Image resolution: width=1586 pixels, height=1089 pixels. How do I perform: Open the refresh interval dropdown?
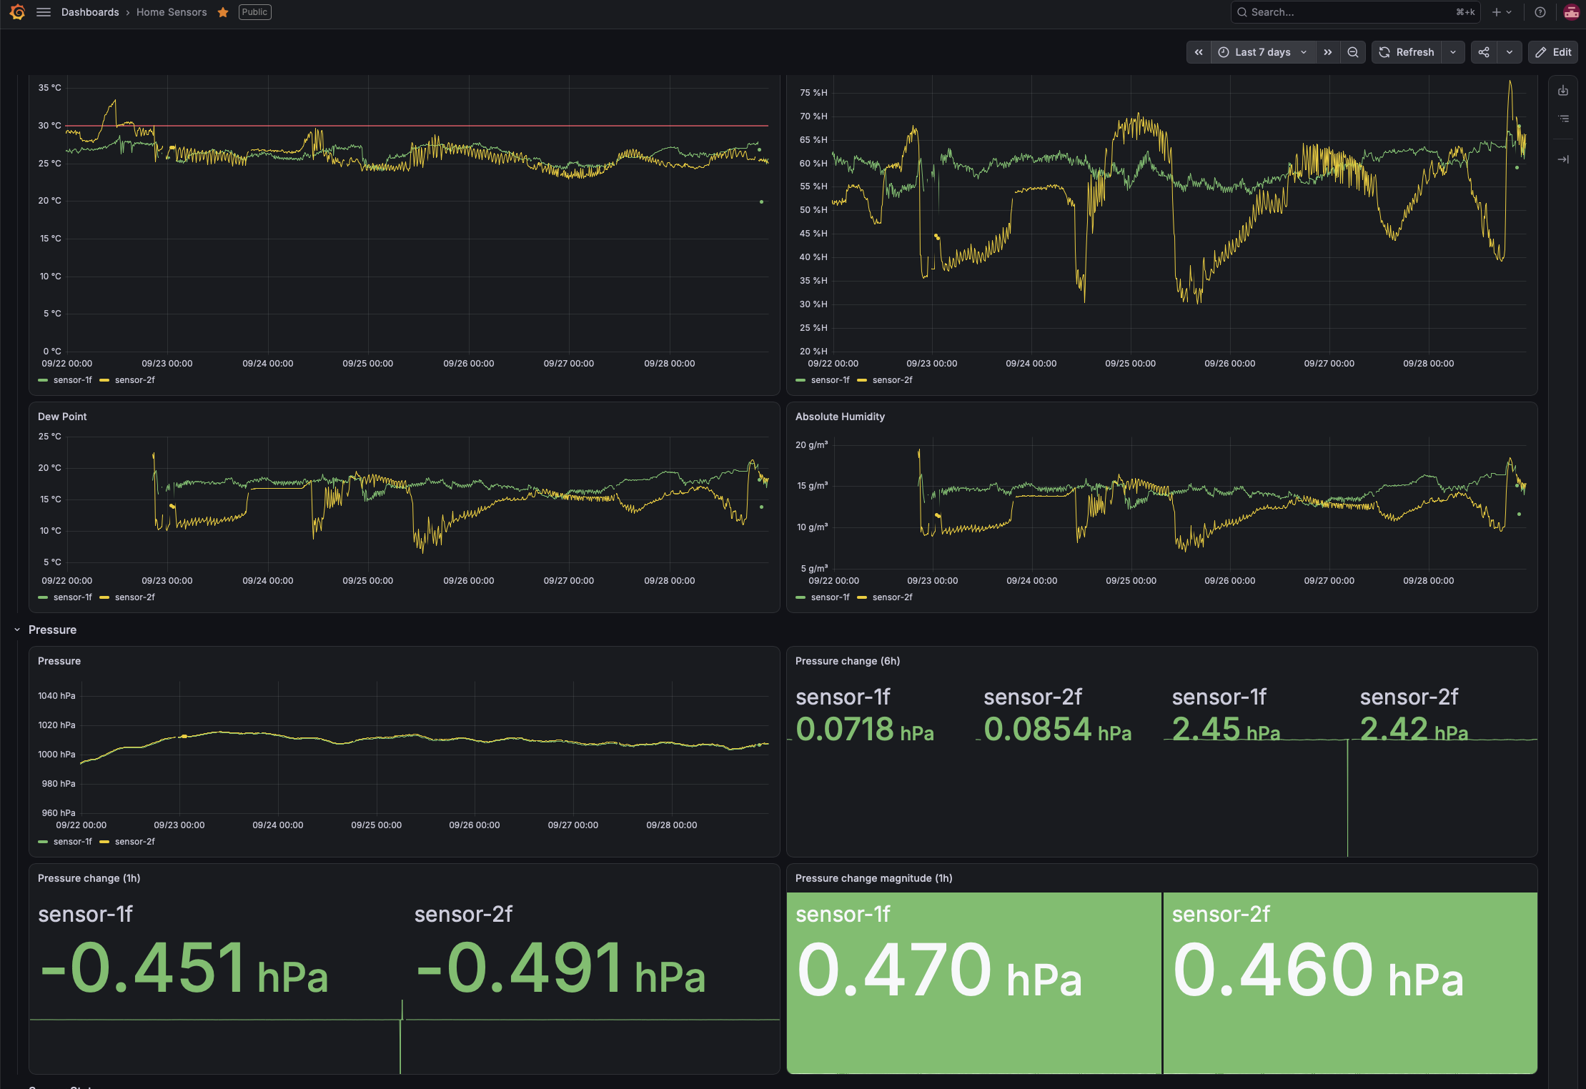[1453, 52]
